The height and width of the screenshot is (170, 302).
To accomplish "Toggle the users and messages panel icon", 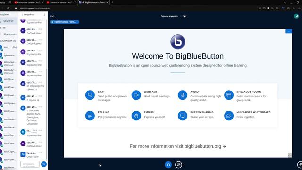I will (x=52, y=16).
